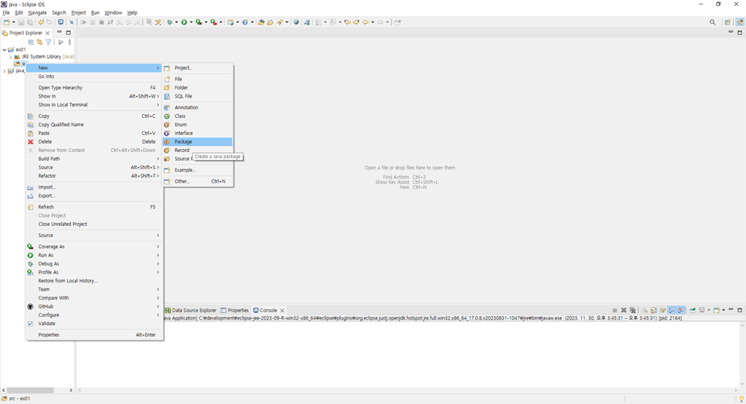Expand the Refactor submenu
The image size is (746, 404).
94,176
